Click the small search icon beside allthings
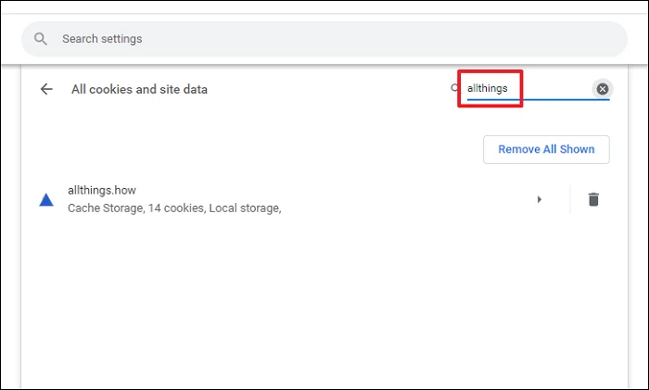 tap(455, 88)
